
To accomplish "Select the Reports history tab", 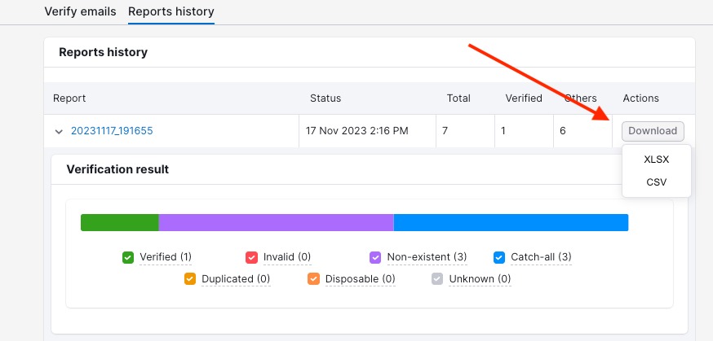I will [x=171, y=11].
